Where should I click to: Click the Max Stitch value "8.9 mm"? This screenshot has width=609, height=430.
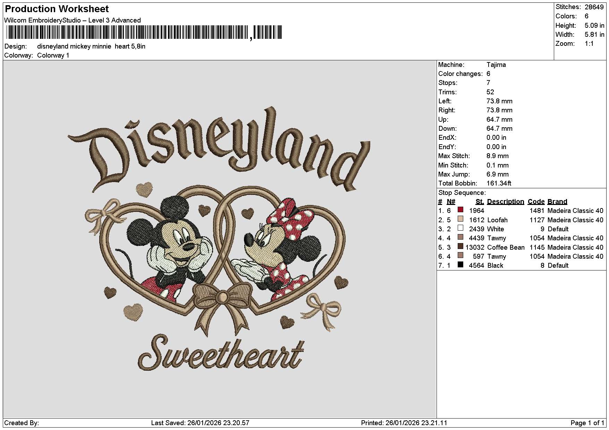tap(498, 156)
